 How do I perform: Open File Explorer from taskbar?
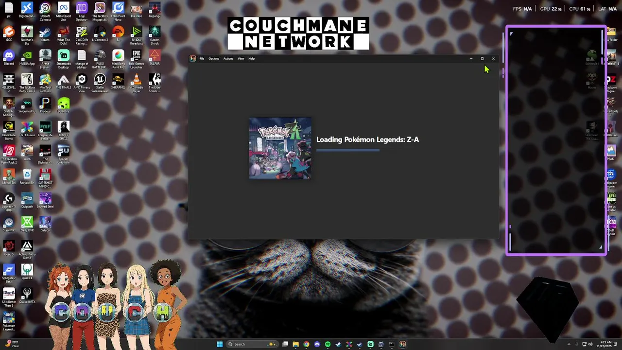click(x=295, y=344)
